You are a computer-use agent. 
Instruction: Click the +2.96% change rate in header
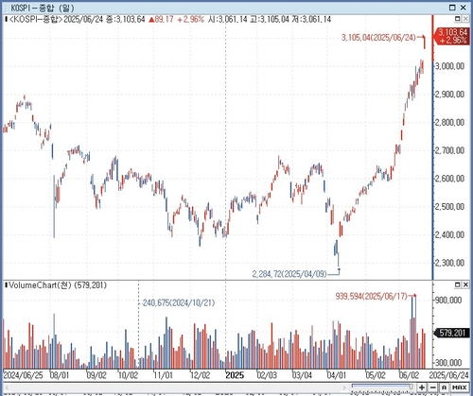coord(190,20)
